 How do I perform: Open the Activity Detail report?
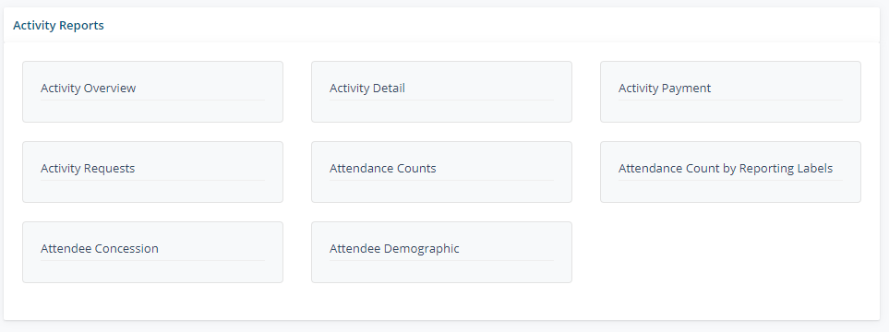tap(441, 92)
